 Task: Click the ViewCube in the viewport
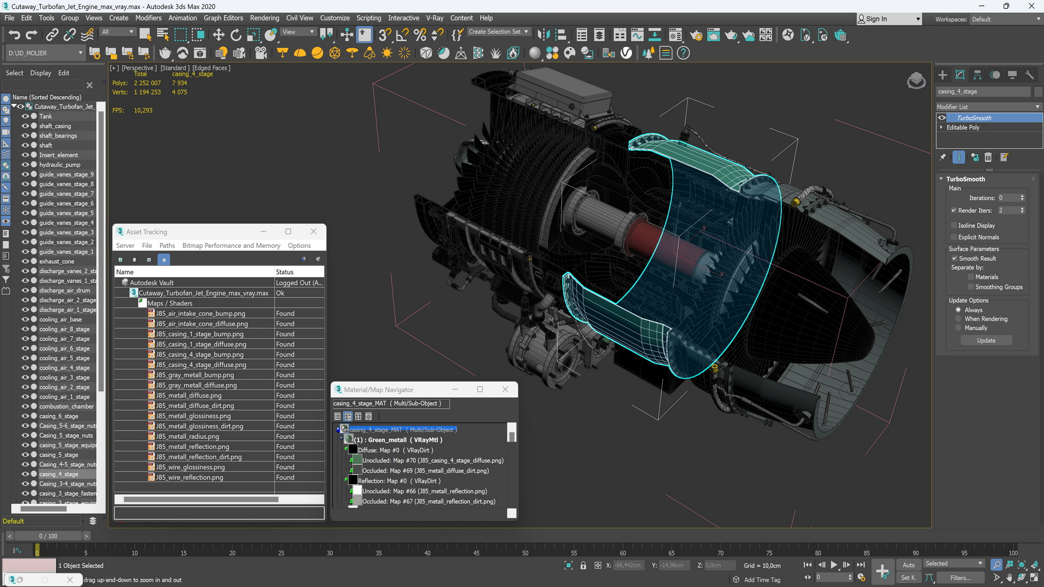pyautogui.click(x=916, y=80)
